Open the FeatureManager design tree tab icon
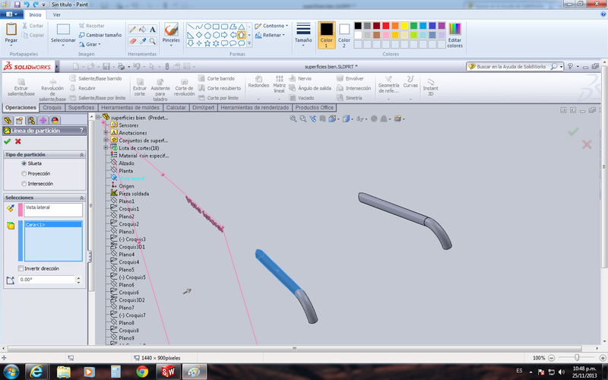Image resolution: width=608 pixels, height=380 pixels. tap(8, 120)
